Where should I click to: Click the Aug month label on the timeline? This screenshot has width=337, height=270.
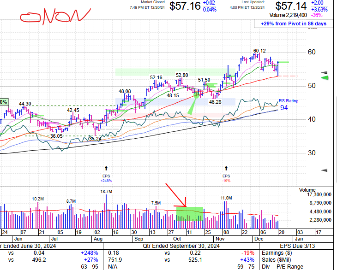click(x=98, y=239)
